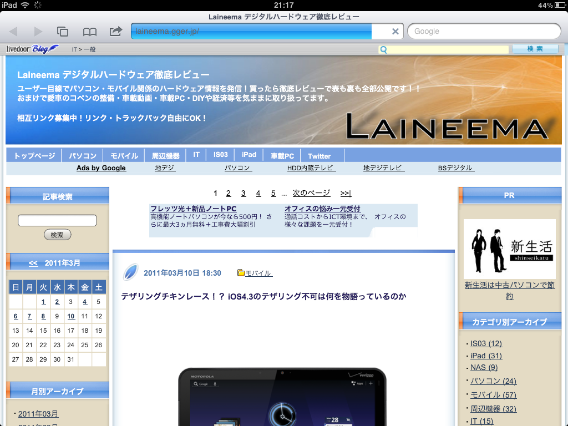Click the HDD内蔵テレビ ad link
568x426 pixels.
tap(312, 168)
